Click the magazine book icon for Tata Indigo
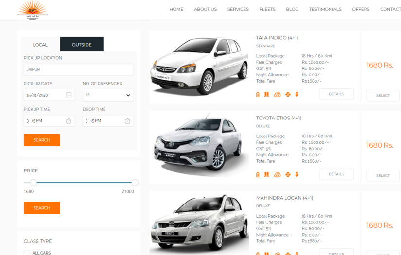The width and height of the screenshot is (401, 255). tap(267, 94)
